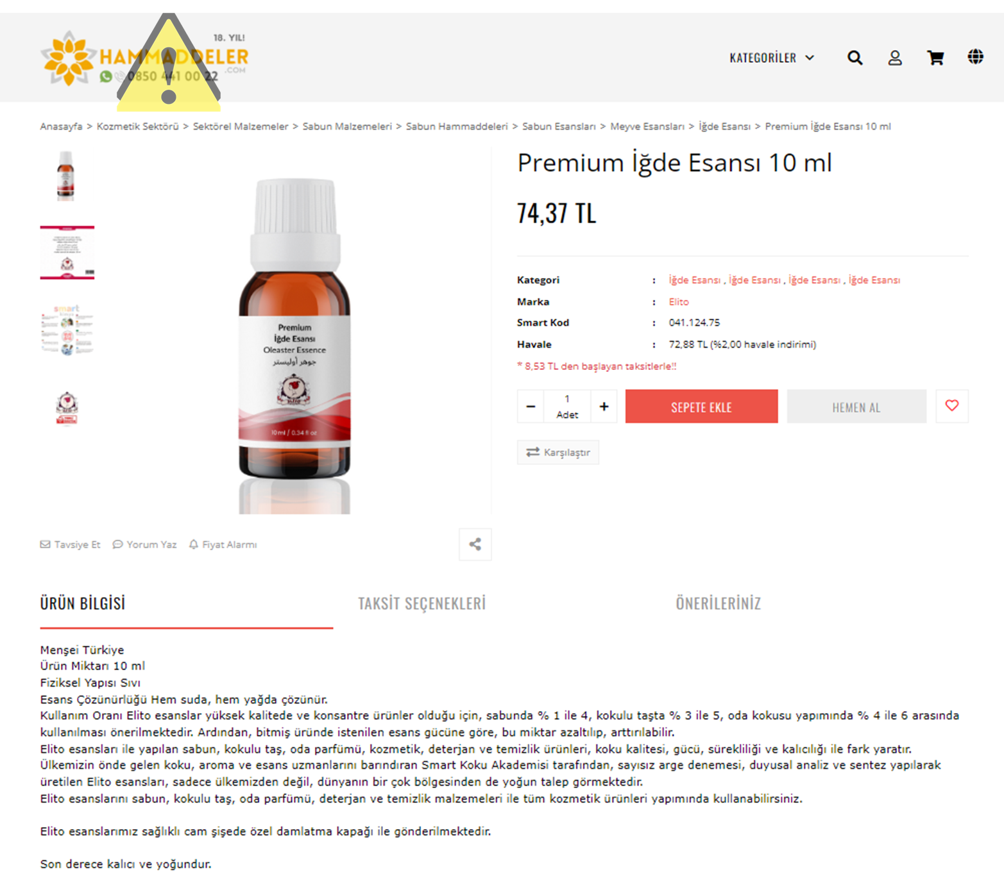Click the HEMEN AL button
Viewport: 1004px width, 874px height.
pos(856,407)
